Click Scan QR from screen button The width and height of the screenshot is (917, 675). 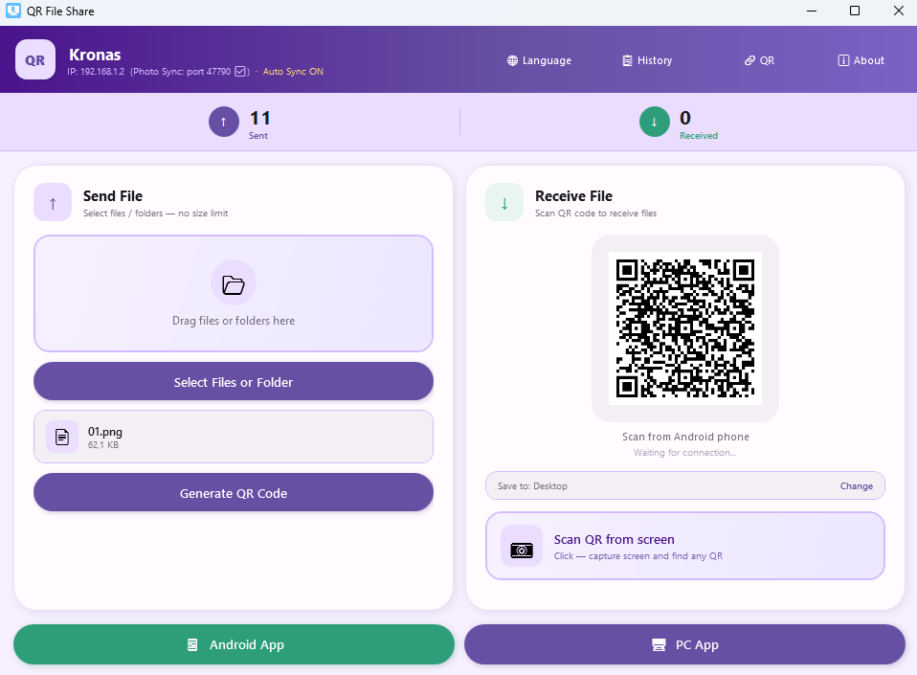pyautogui.click(x=684, y=546)
